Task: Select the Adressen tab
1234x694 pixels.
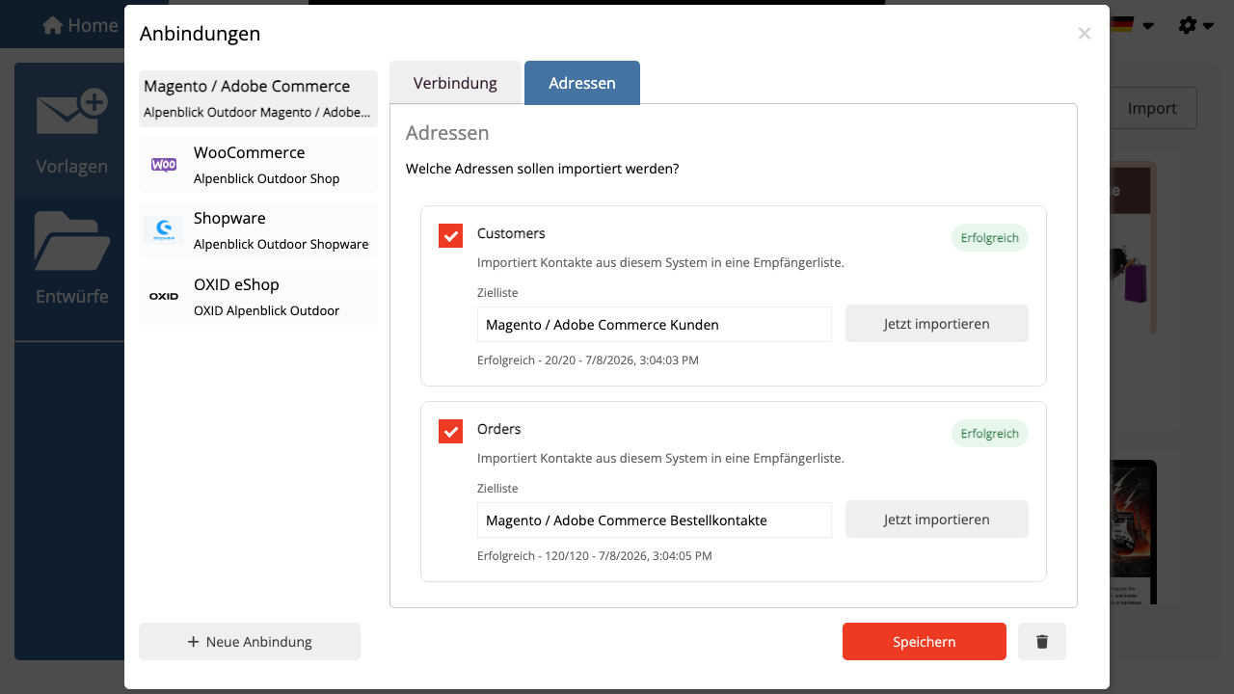Action: [x=582, y=83]
